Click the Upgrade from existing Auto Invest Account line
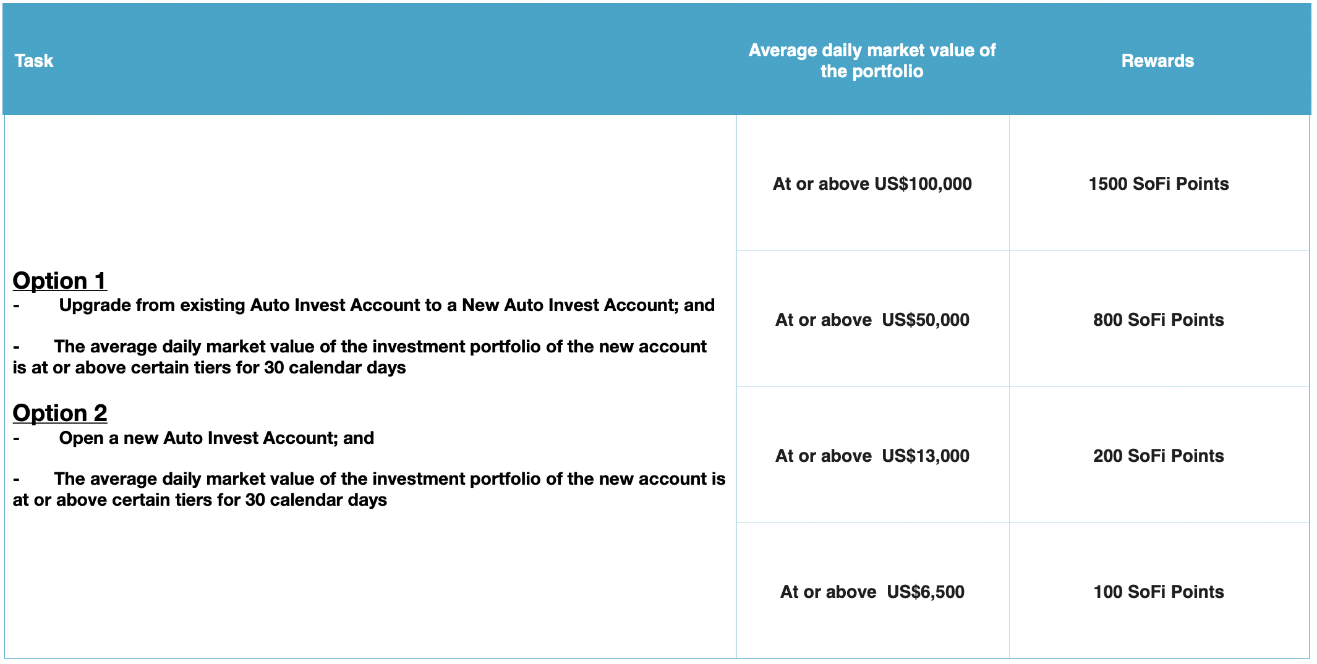The image size is (1317, 664). click(386, 305)
